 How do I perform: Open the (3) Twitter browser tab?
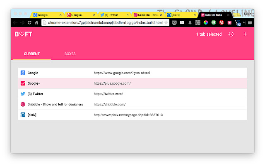tap(113, 15)
